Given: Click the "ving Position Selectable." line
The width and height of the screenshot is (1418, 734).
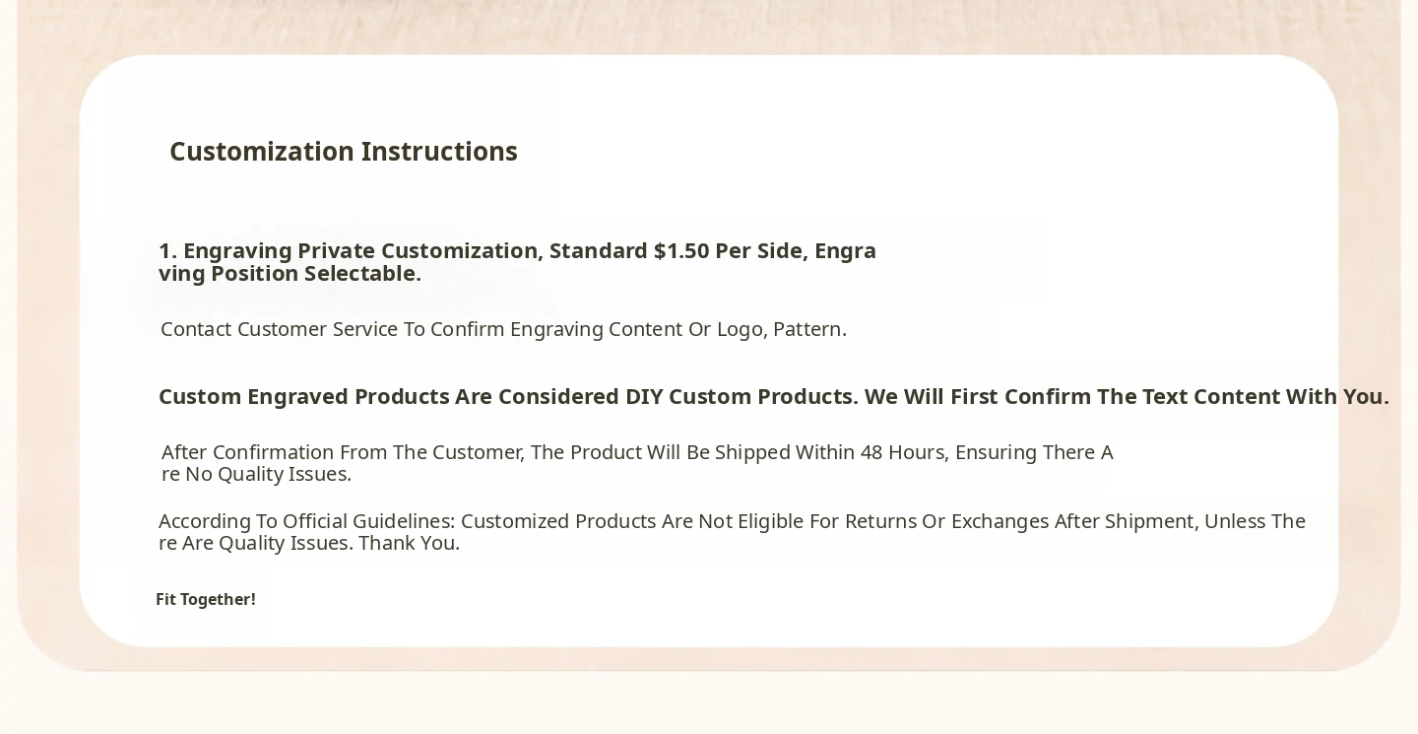Looking at the screenshot, I should tap(290, 274).
